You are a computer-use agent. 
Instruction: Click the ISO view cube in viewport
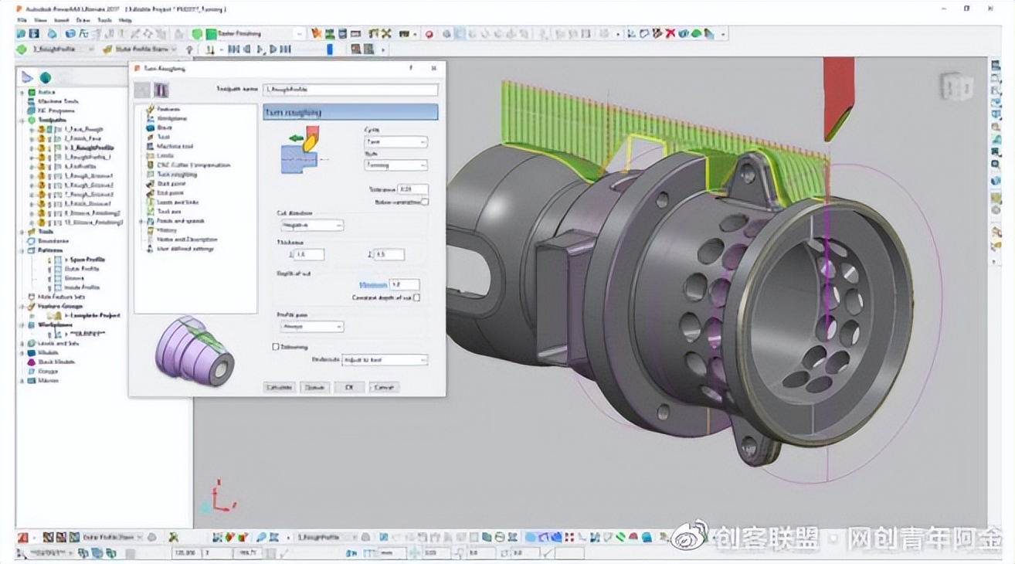956,87
